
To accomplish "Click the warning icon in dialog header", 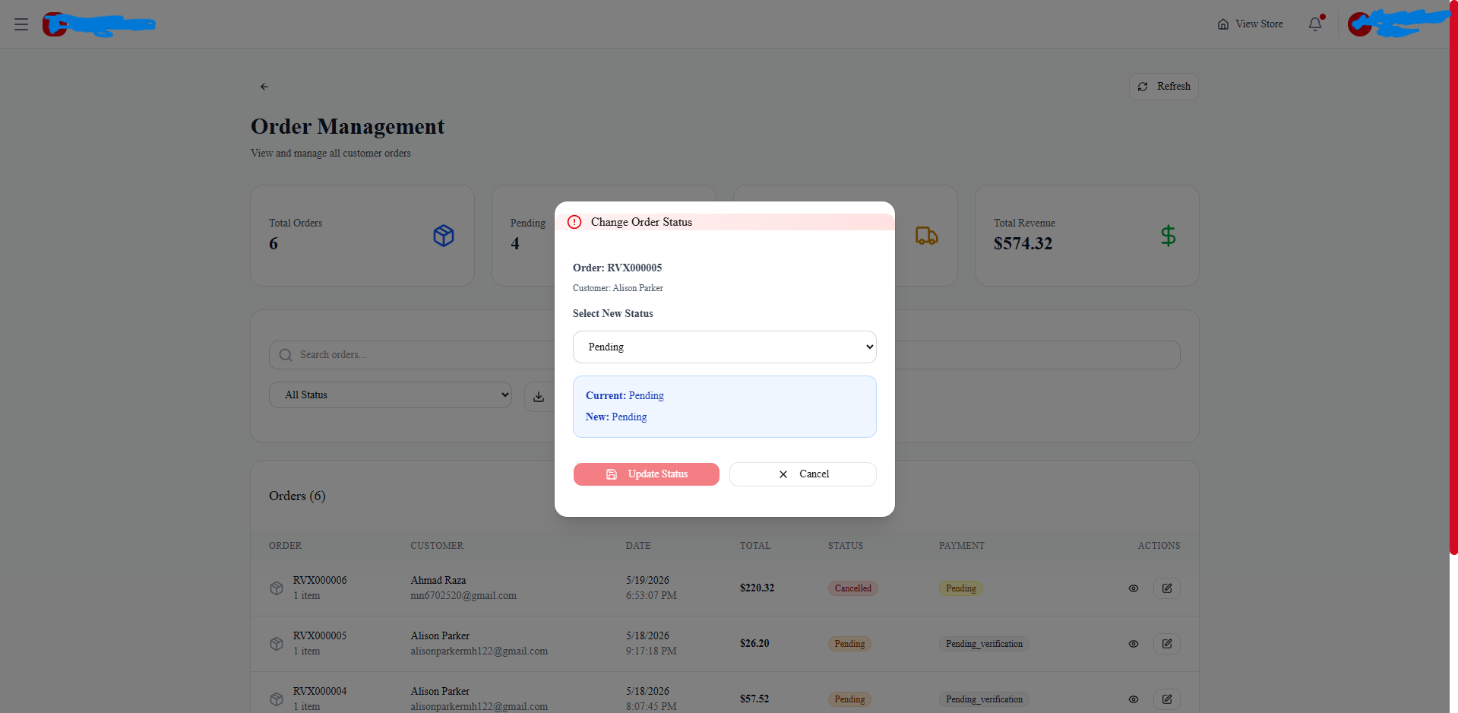I will click(574, 222).
